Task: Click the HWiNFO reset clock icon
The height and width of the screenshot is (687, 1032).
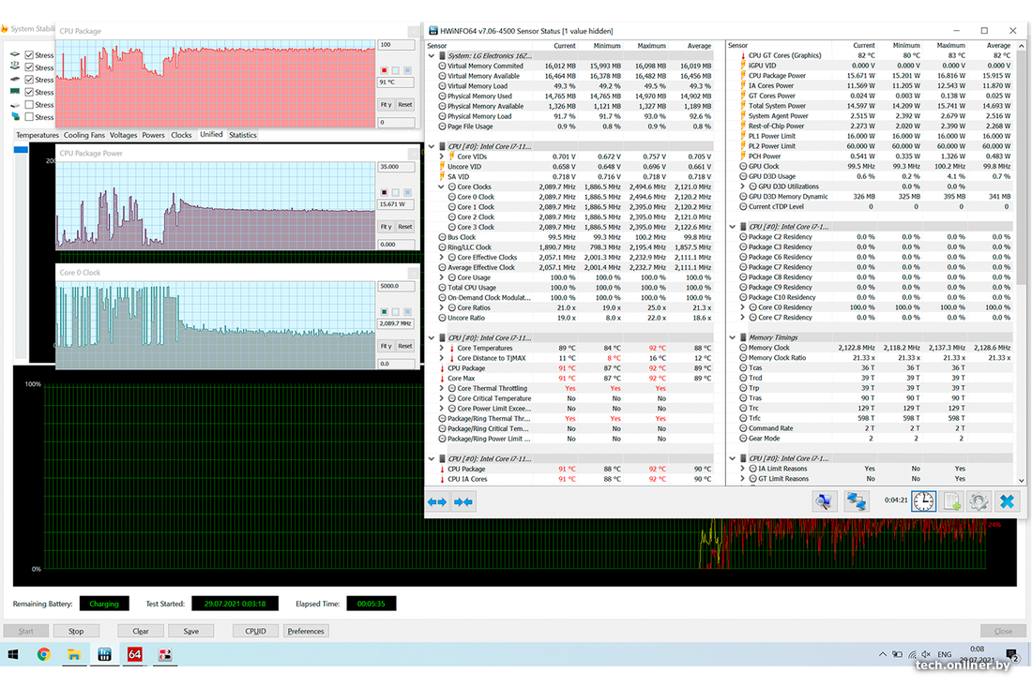Action: (x=923, y=501)
